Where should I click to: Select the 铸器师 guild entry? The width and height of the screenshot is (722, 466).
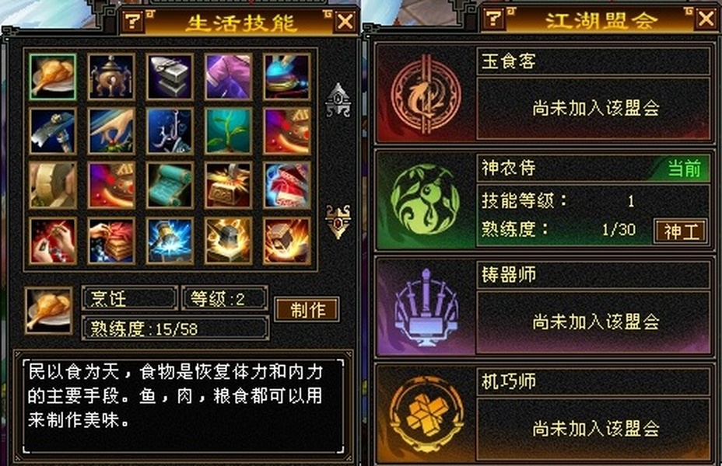[x=544, y=307]
